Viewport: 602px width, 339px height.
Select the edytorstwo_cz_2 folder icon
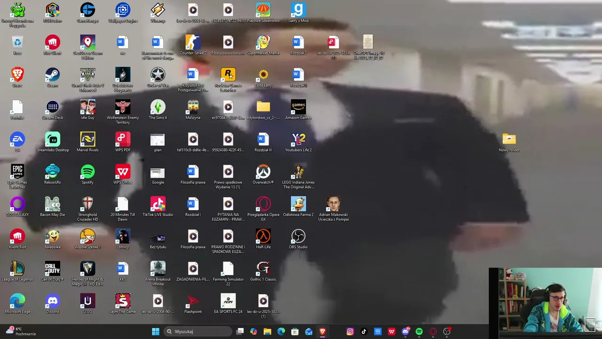click(x=263, y=110)
